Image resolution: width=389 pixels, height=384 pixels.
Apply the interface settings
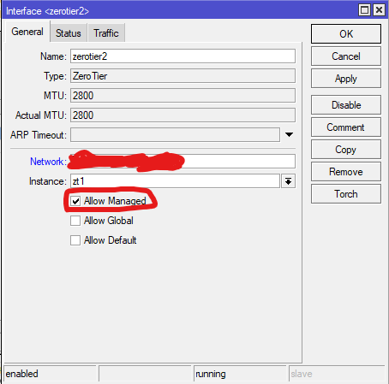pos(346,79)
